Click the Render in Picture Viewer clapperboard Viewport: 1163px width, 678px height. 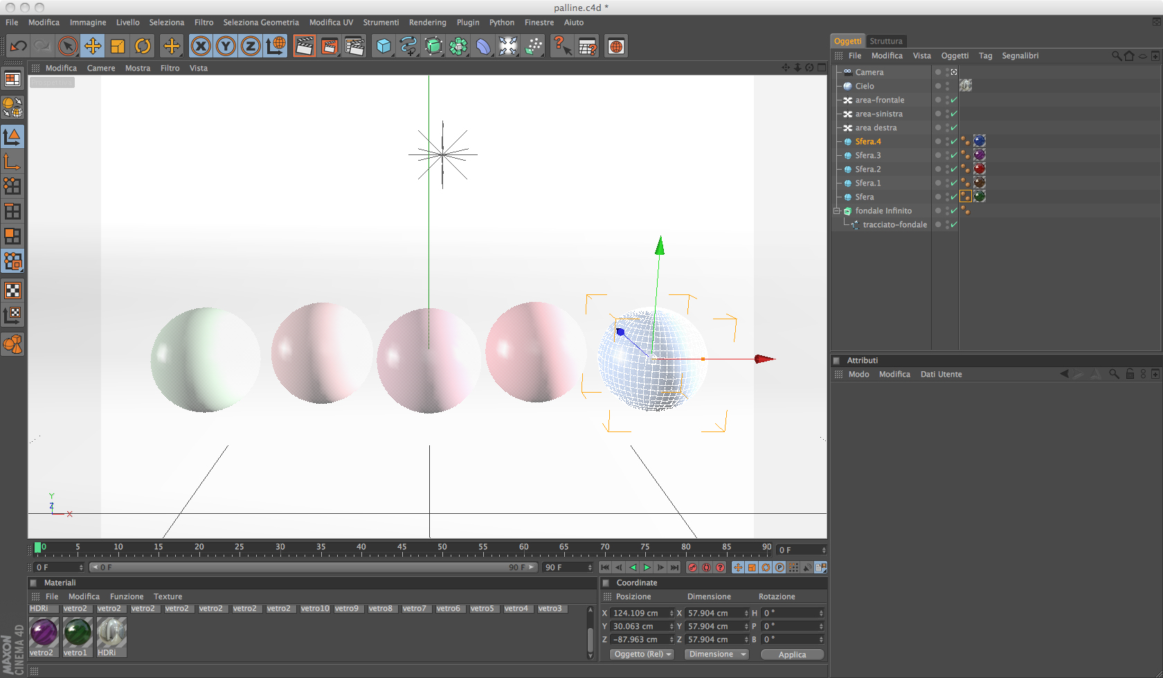tap(330, 46)
